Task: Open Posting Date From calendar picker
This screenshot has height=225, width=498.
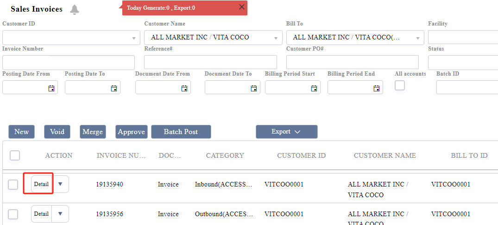Action: pos(51,88)
